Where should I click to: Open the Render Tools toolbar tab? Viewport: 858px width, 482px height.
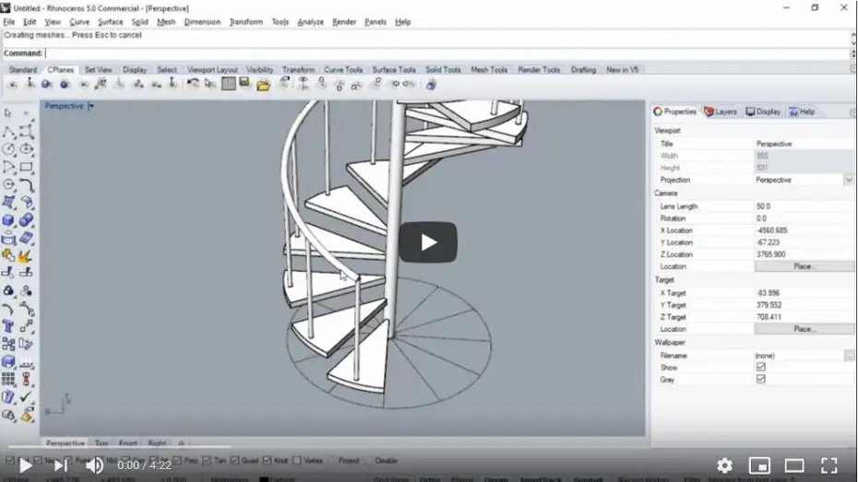pyautogui.click(x=539, y=70)
